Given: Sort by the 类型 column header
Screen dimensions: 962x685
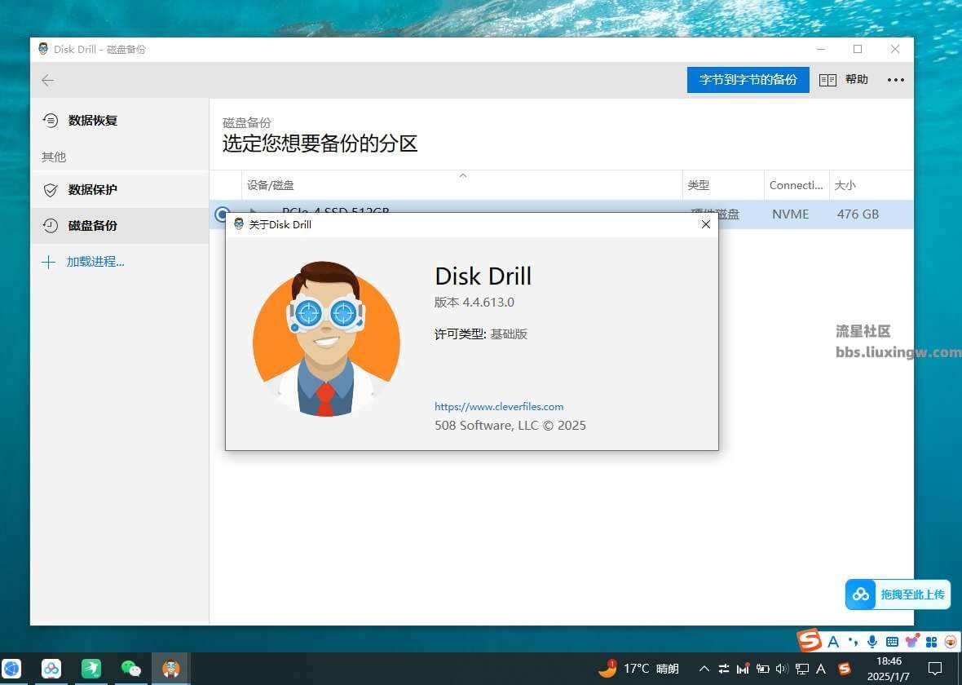Looking at the screenshot, I should coord(723,185).
